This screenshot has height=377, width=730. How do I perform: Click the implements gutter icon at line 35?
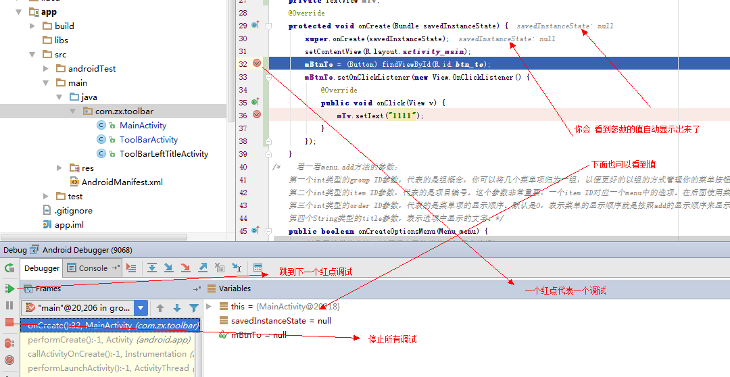pyautogui.click(x=255, y=101)
